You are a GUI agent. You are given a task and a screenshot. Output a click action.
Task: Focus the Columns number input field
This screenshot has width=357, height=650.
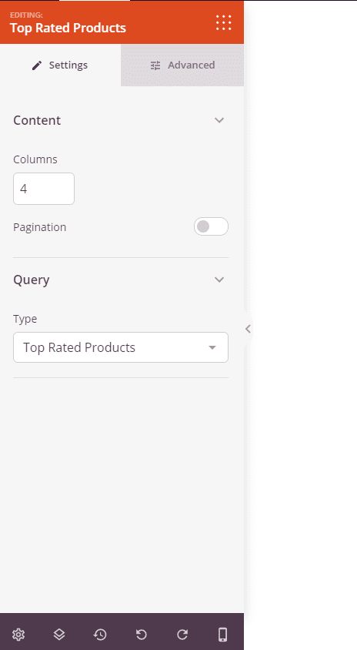point(44,189)
